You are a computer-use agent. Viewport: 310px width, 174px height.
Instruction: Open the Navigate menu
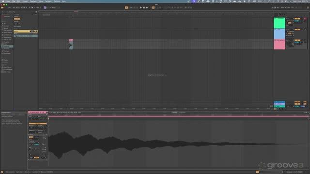click(x=48, y=1)
